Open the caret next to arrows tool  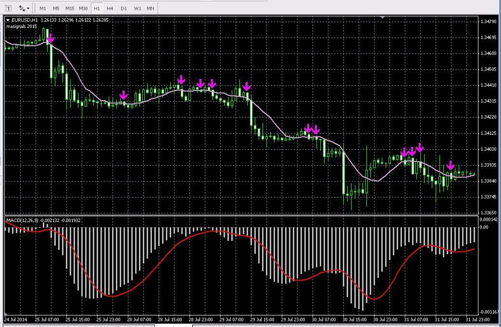pyautogui.click(x=28, y=9)
